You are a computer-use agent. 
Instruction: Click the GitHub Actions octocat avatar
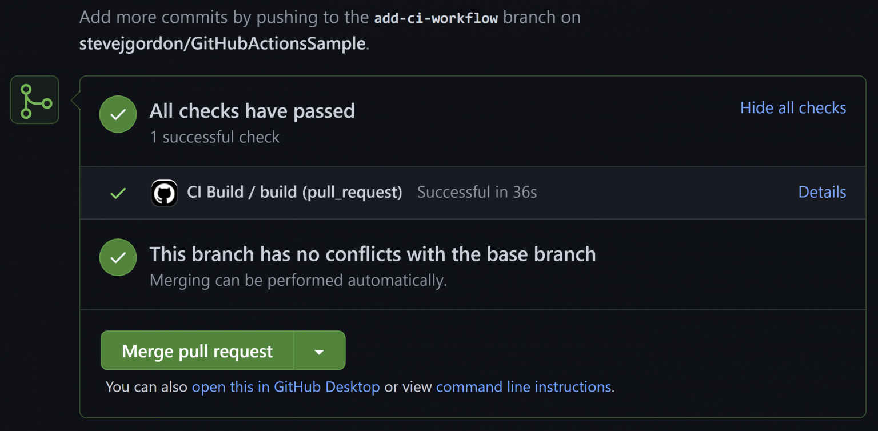(164, 193)
